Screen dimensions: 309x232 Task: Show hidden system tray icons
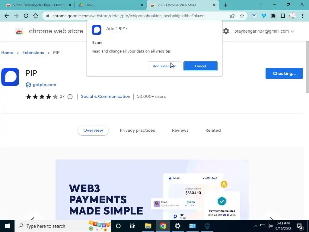click(x=255, y=226)
